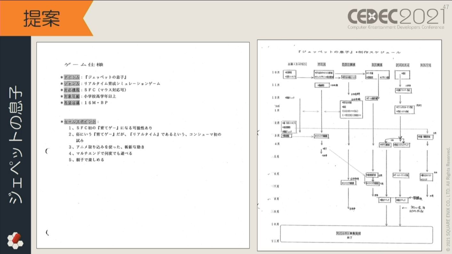Click the CEDEC 2021 conference logo
The image size is (452, 254).
pos(396,16)
